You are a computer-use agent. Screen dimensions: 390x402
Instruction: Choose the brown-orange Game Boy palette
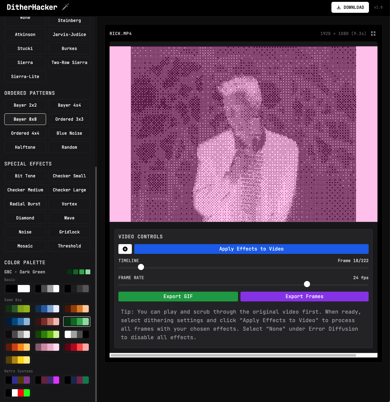[x=77, y=309]
